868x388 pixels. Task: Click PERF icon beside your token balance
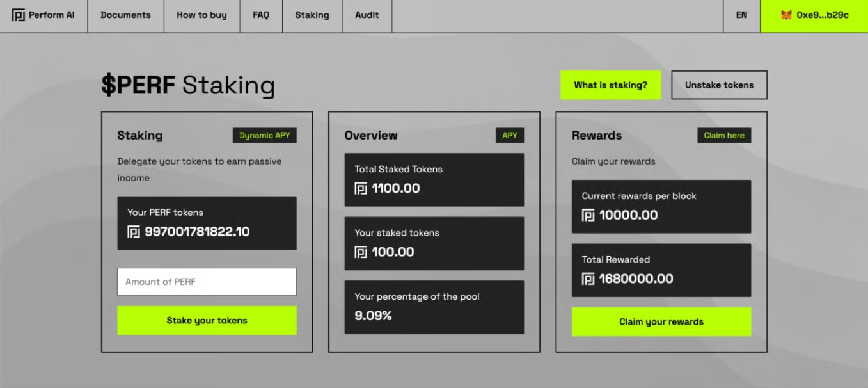(x=134, y=232)
